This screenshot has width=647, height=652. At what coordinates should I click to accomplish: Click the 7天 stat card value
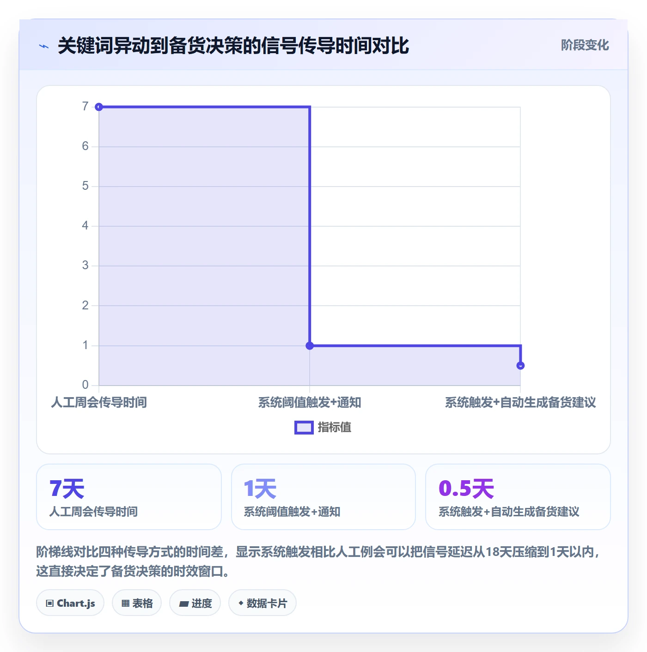coord(67,489)
